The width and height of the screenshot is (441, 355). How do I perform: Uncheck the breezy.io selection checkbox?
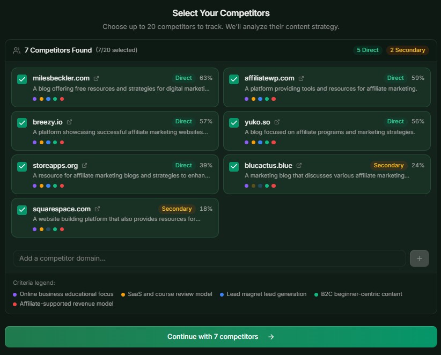click(x=22, y=122)
